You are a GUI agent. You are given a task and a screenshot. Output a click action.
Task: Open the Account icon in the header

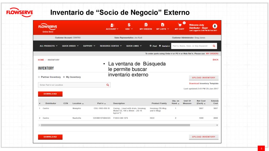click(x=112, y=25)
